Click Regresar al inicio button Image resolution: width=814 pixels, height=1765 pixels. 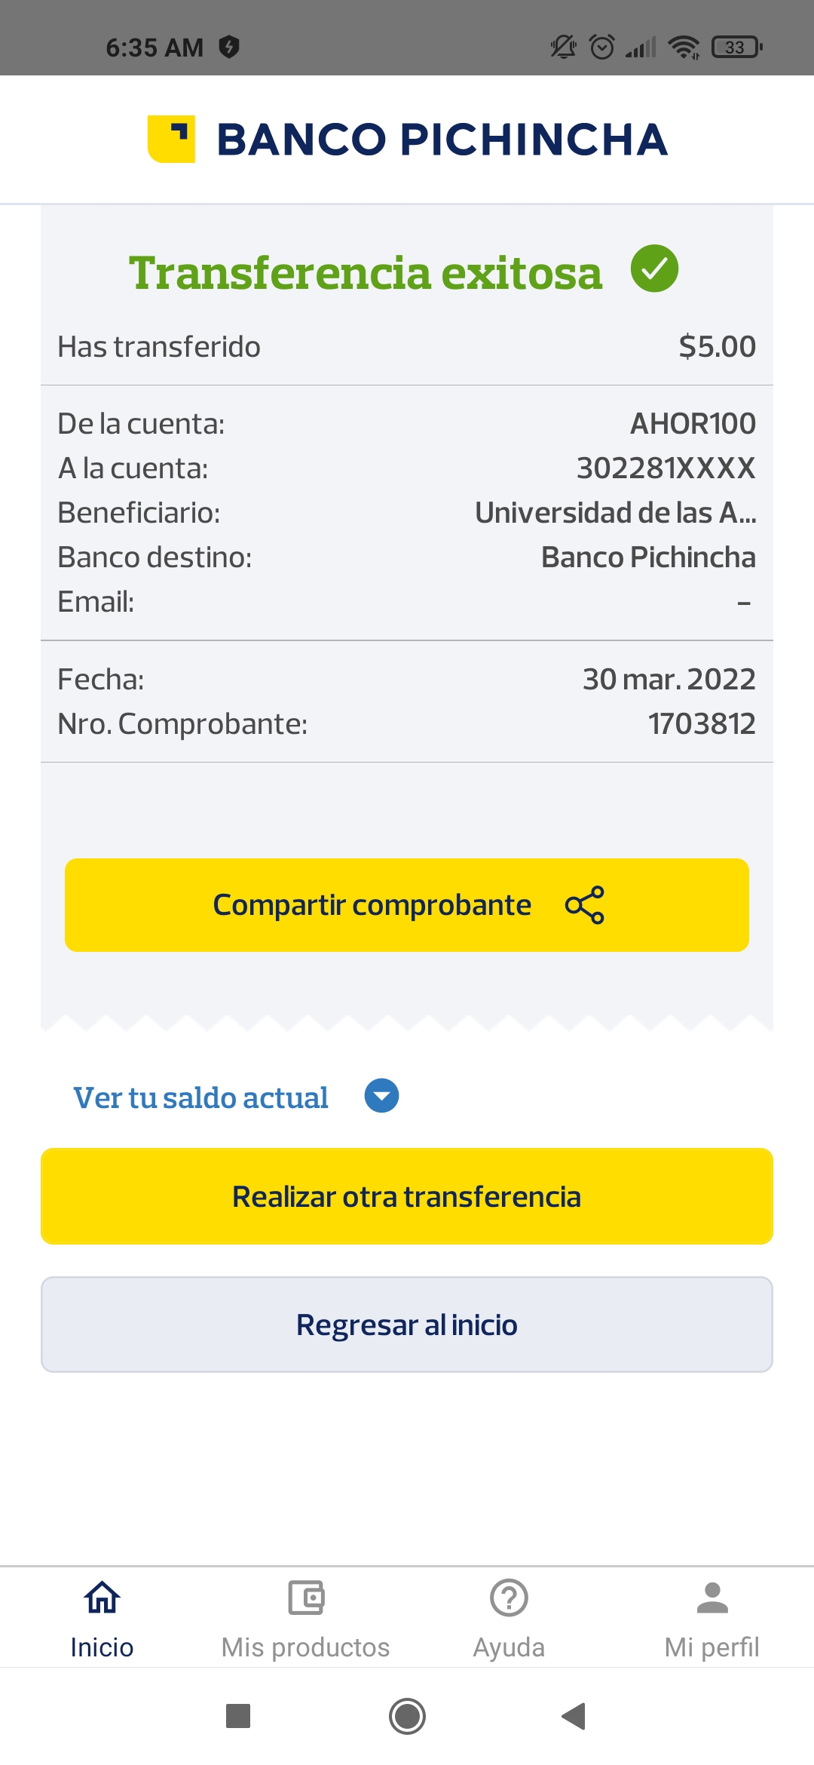coord(407,1325)
